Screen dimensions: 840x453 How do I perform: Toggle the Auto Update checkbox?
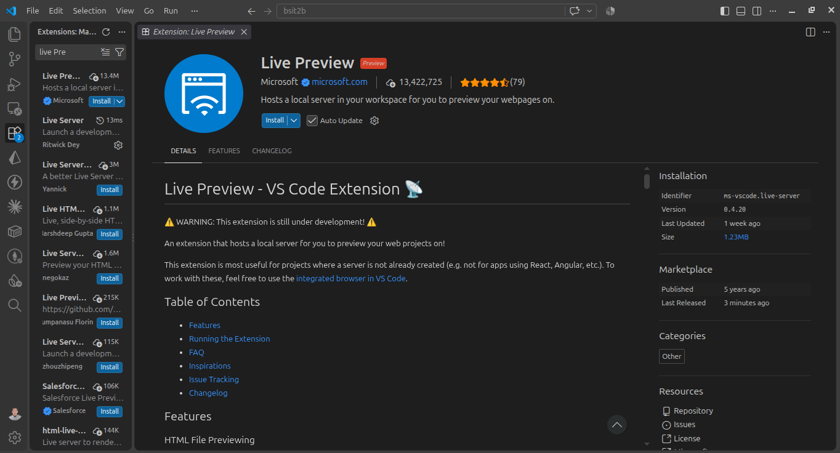click(x=312, y=121)
